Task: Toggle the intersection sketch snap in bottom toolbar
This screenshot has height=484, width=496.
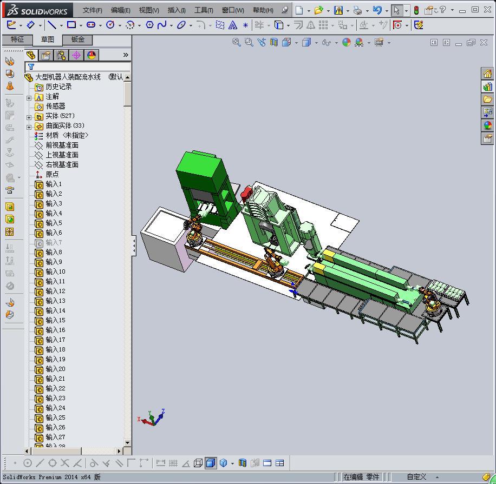Action: click(x=65, y=463)
